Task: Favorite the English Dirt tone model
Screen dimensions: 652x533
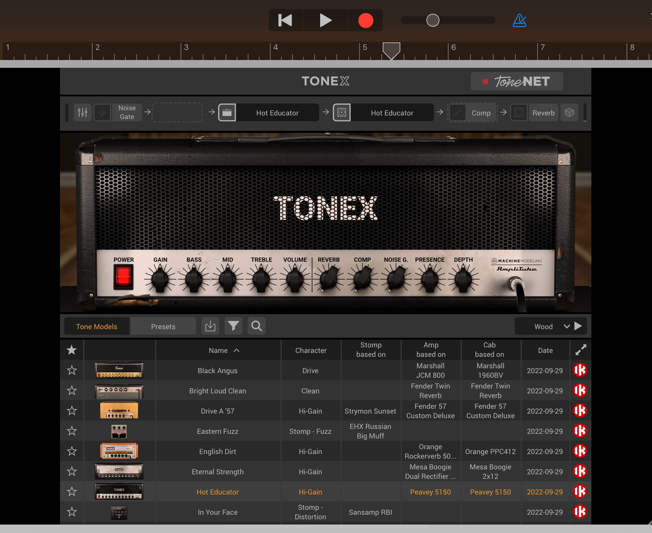Action: click(x=72, y=451)
